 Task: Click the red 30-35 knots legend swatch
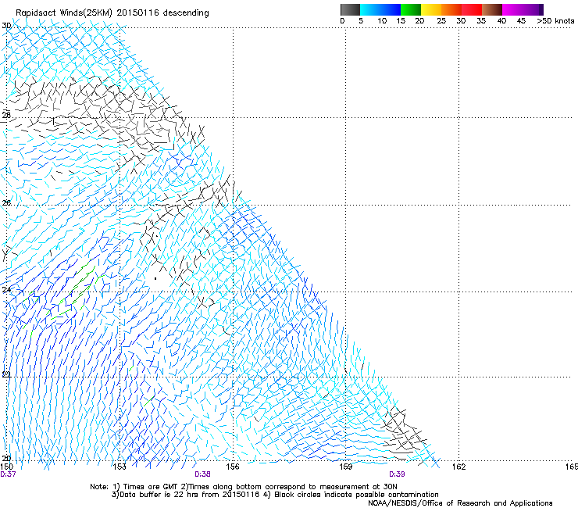472,9
